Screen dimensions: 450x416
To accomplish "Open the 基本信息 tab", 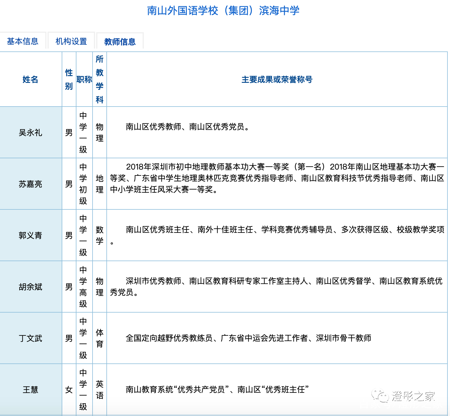I will (23, 41).
